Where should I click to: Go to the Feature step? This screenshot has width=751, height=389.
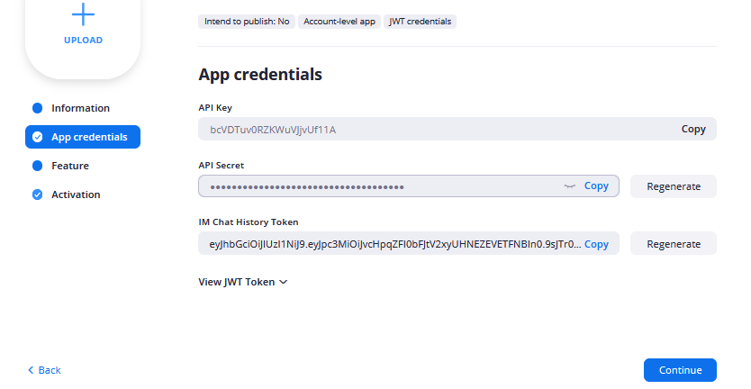(70, 166)
